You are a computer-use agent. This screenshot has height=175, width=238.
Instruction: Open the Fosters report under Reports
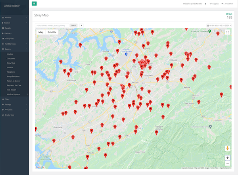[x=10, y=67]
